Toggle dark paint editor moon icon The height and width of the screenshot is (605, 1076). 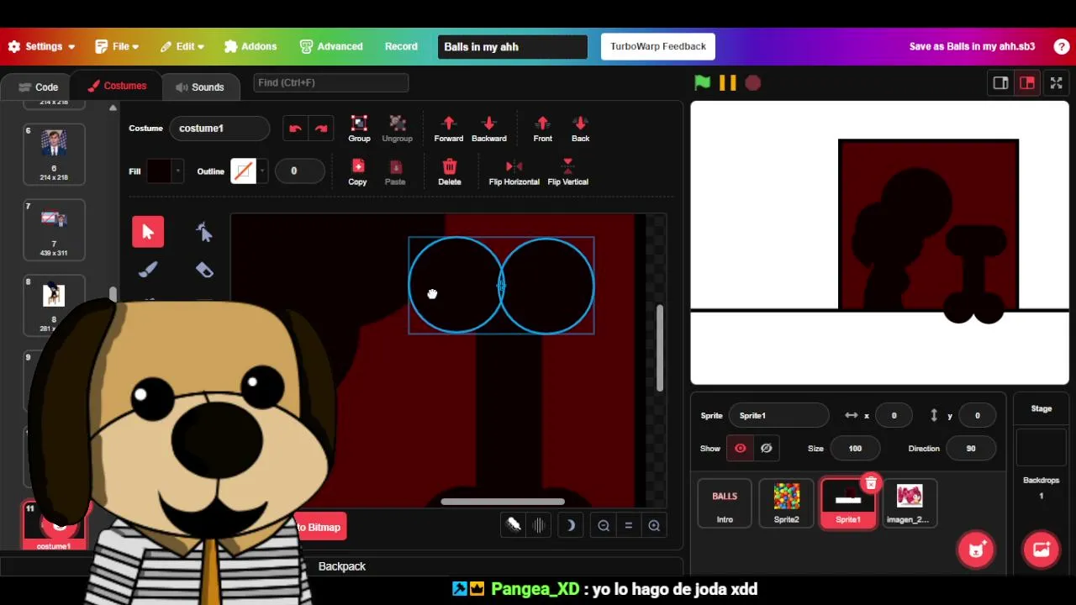tap(570, 525)
